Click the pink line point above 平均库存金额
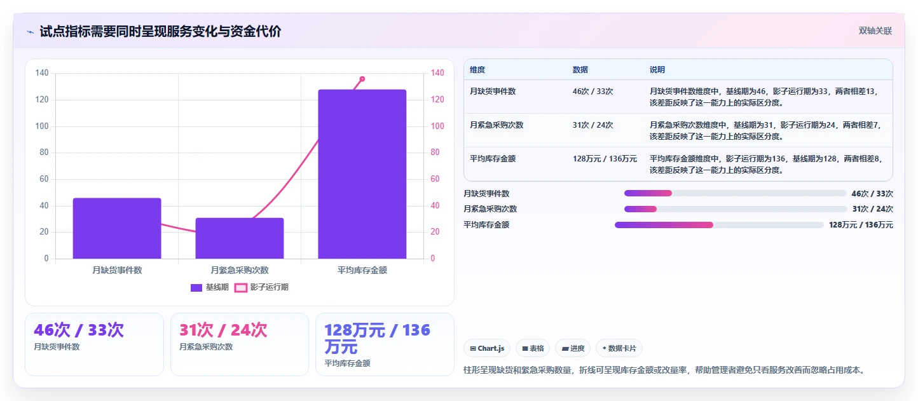This screenshot has width=918, height=401. tap(362, 79)
